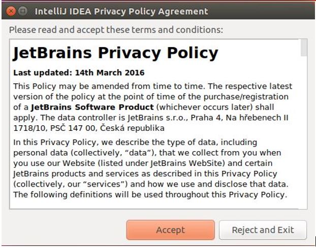This screenshot has height=248, width=316.
Task: Click the policy text scrollbar thumb
Action: click(x=304, y=48)
